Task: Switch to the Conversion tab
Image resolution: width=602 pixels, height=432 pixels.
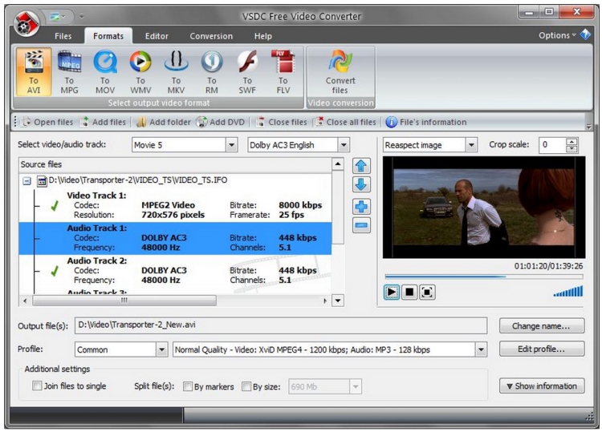Action: pos(211,36)
